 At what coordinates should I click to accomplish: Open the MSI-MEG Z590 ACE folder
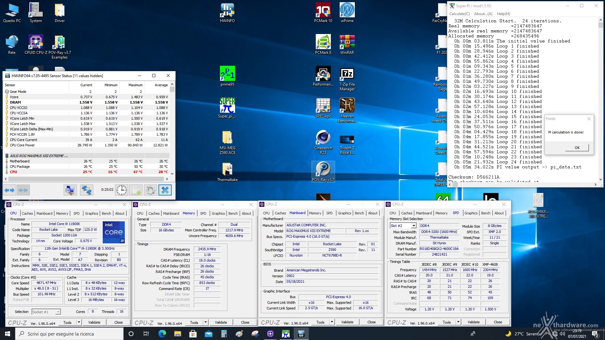(x=227, y=142)
